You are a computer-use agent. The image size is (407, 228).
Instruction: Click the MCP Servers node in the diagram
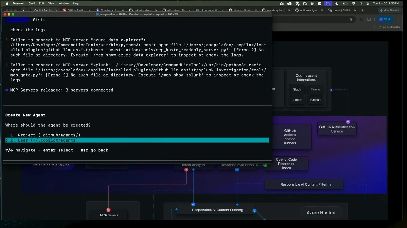109,215
